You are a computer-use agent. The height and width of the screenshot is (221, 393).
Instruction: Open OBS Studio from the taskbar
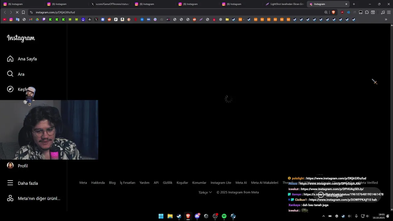[x=215, y=216]
